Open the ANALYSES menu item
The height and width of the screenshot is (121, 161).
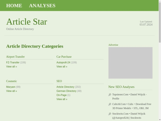[42, 5]
